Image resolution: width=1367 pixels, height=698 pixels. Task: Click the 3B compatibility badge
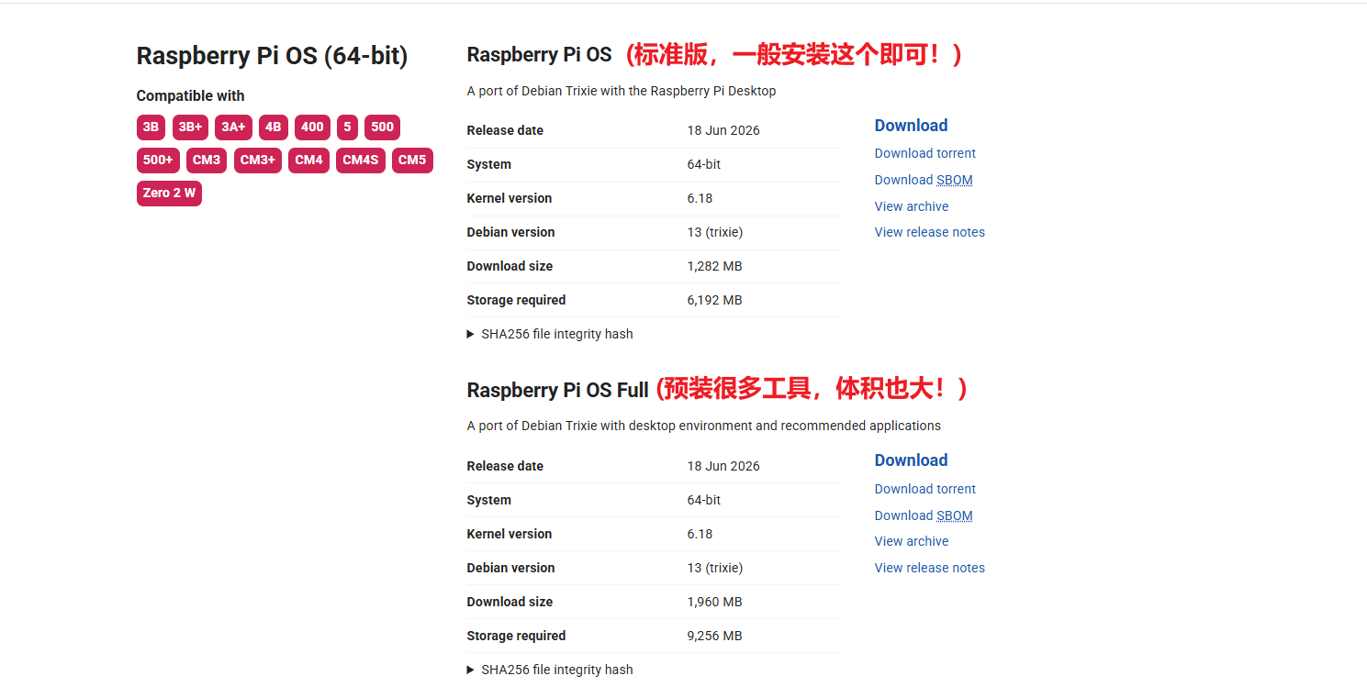coord(151,127)
